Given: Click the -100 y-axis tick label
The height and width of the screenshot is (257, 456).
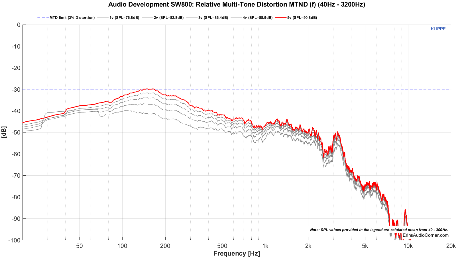Looking at the screenshot, I should 15,240.
